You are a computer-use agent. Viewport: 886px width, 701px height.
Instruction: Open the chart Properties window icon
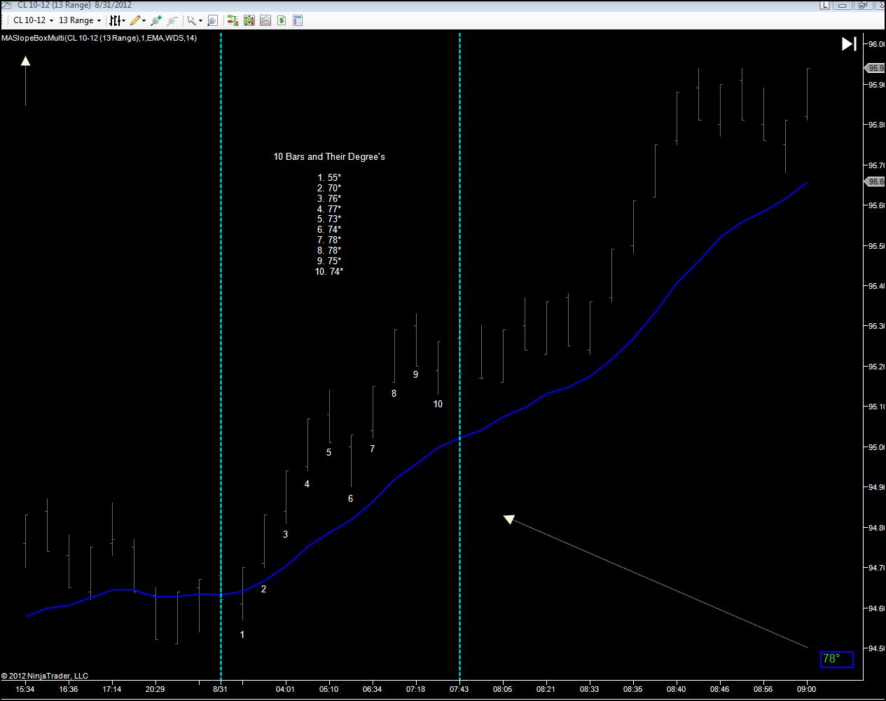click(298, 20)
